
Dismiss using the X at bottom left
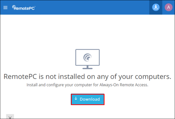pyautogui.click(x=10, y=117)
